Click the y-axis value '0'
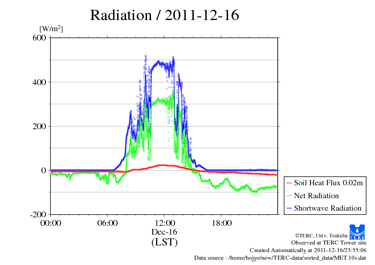Viewport: 375px width, 265px height. [x=44, y=171]
